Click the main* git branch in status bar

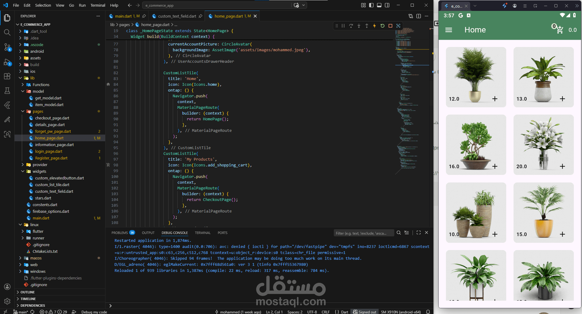coord(21,312)
